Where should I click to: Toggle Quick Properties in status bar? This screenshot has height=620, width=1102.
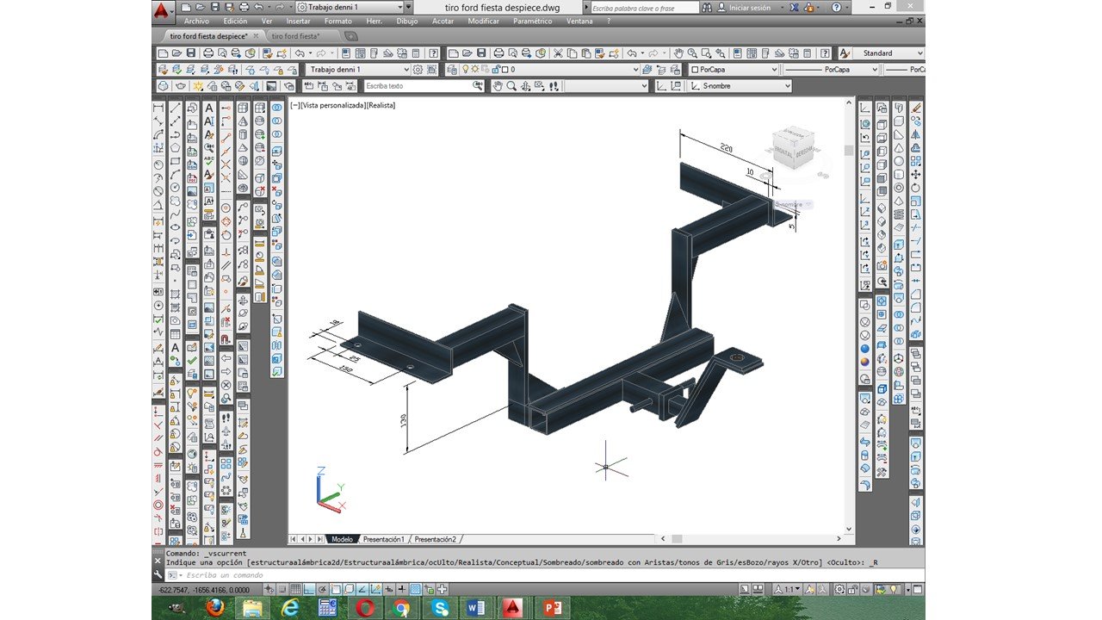[429, 589]
